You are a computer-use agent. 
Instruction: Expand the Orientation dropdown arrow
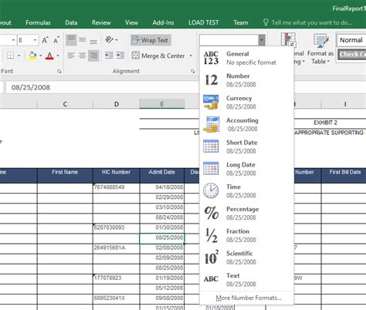117,40
